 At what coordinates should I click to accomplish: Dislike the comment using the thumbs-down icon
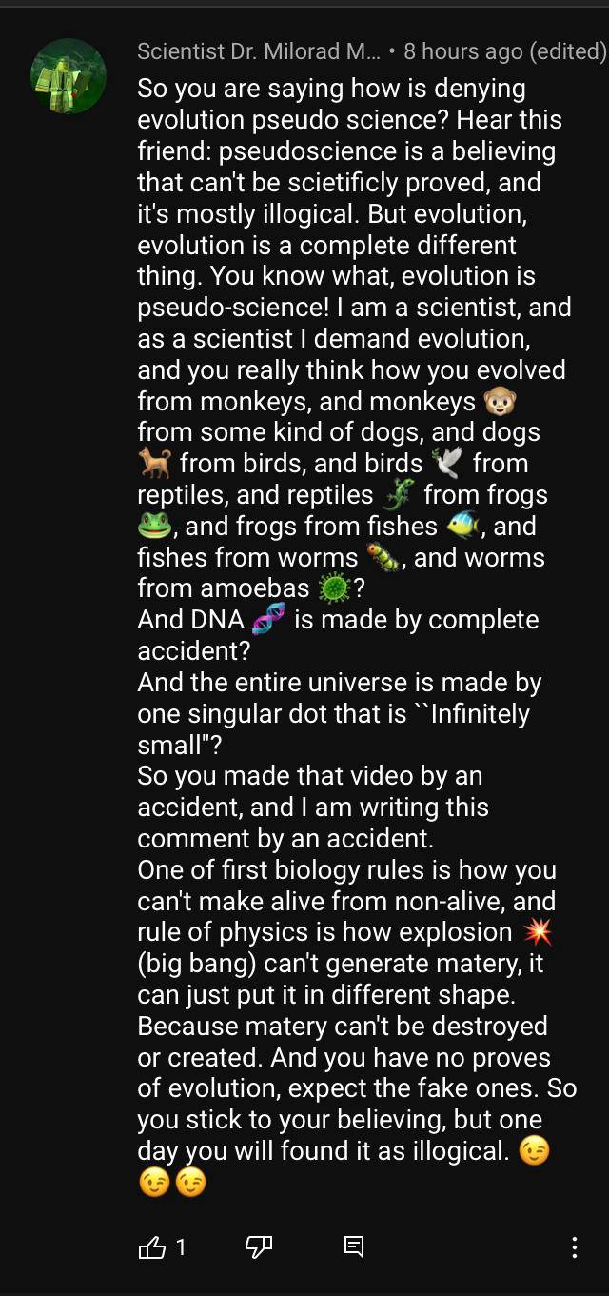click(258, 1245)
